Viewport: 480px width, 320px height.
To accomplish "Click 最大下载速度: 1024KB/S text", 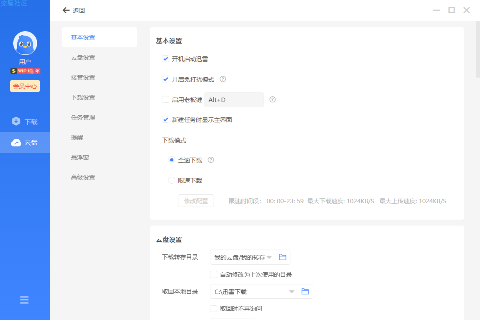I will (341, 201).
